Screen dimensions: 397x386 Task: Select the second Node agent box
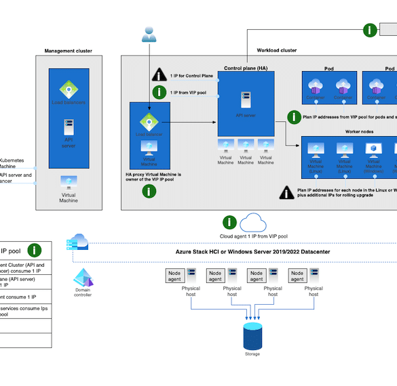point(216,276)
